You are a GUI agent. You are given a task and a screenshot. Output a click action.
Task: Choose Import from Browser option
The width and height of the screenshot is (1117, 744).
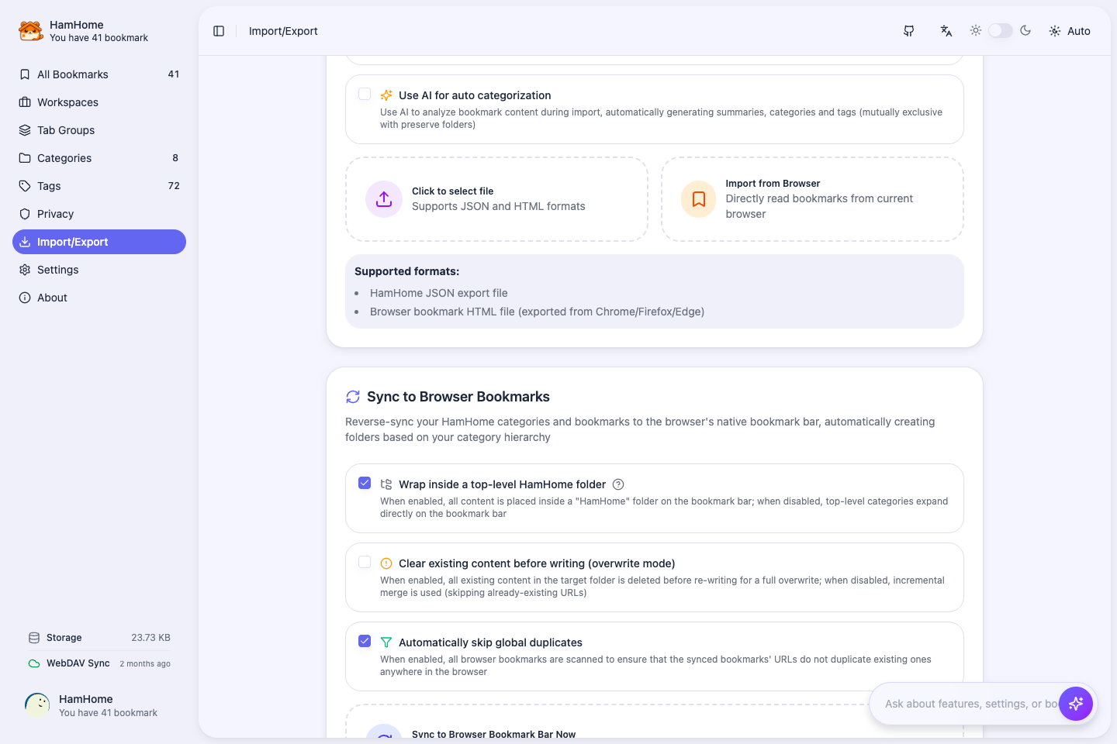[812, 199]
